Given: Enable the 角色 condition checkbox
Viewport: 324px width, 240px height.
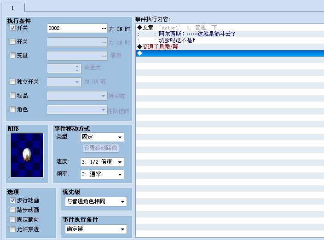Looking at the screenshot, I should coord(12,109).
